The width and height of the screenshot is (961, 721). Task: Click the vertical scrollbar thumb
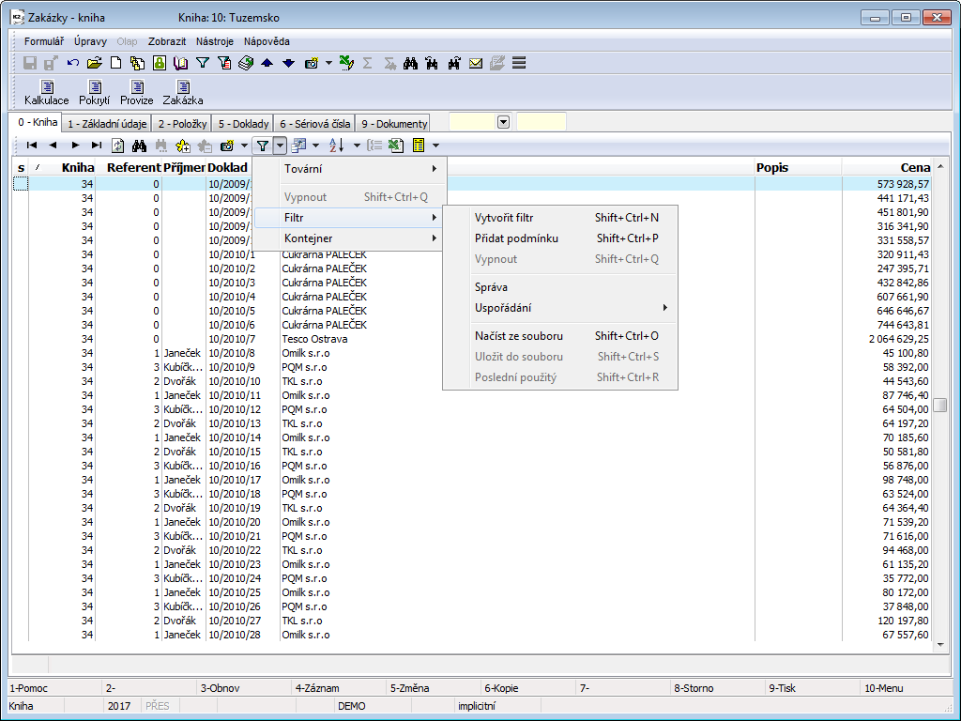click(939, 405)
